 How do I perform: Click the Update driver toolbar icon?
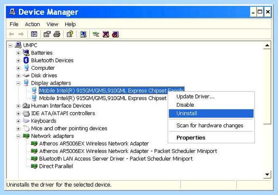[x=96, y=34]
